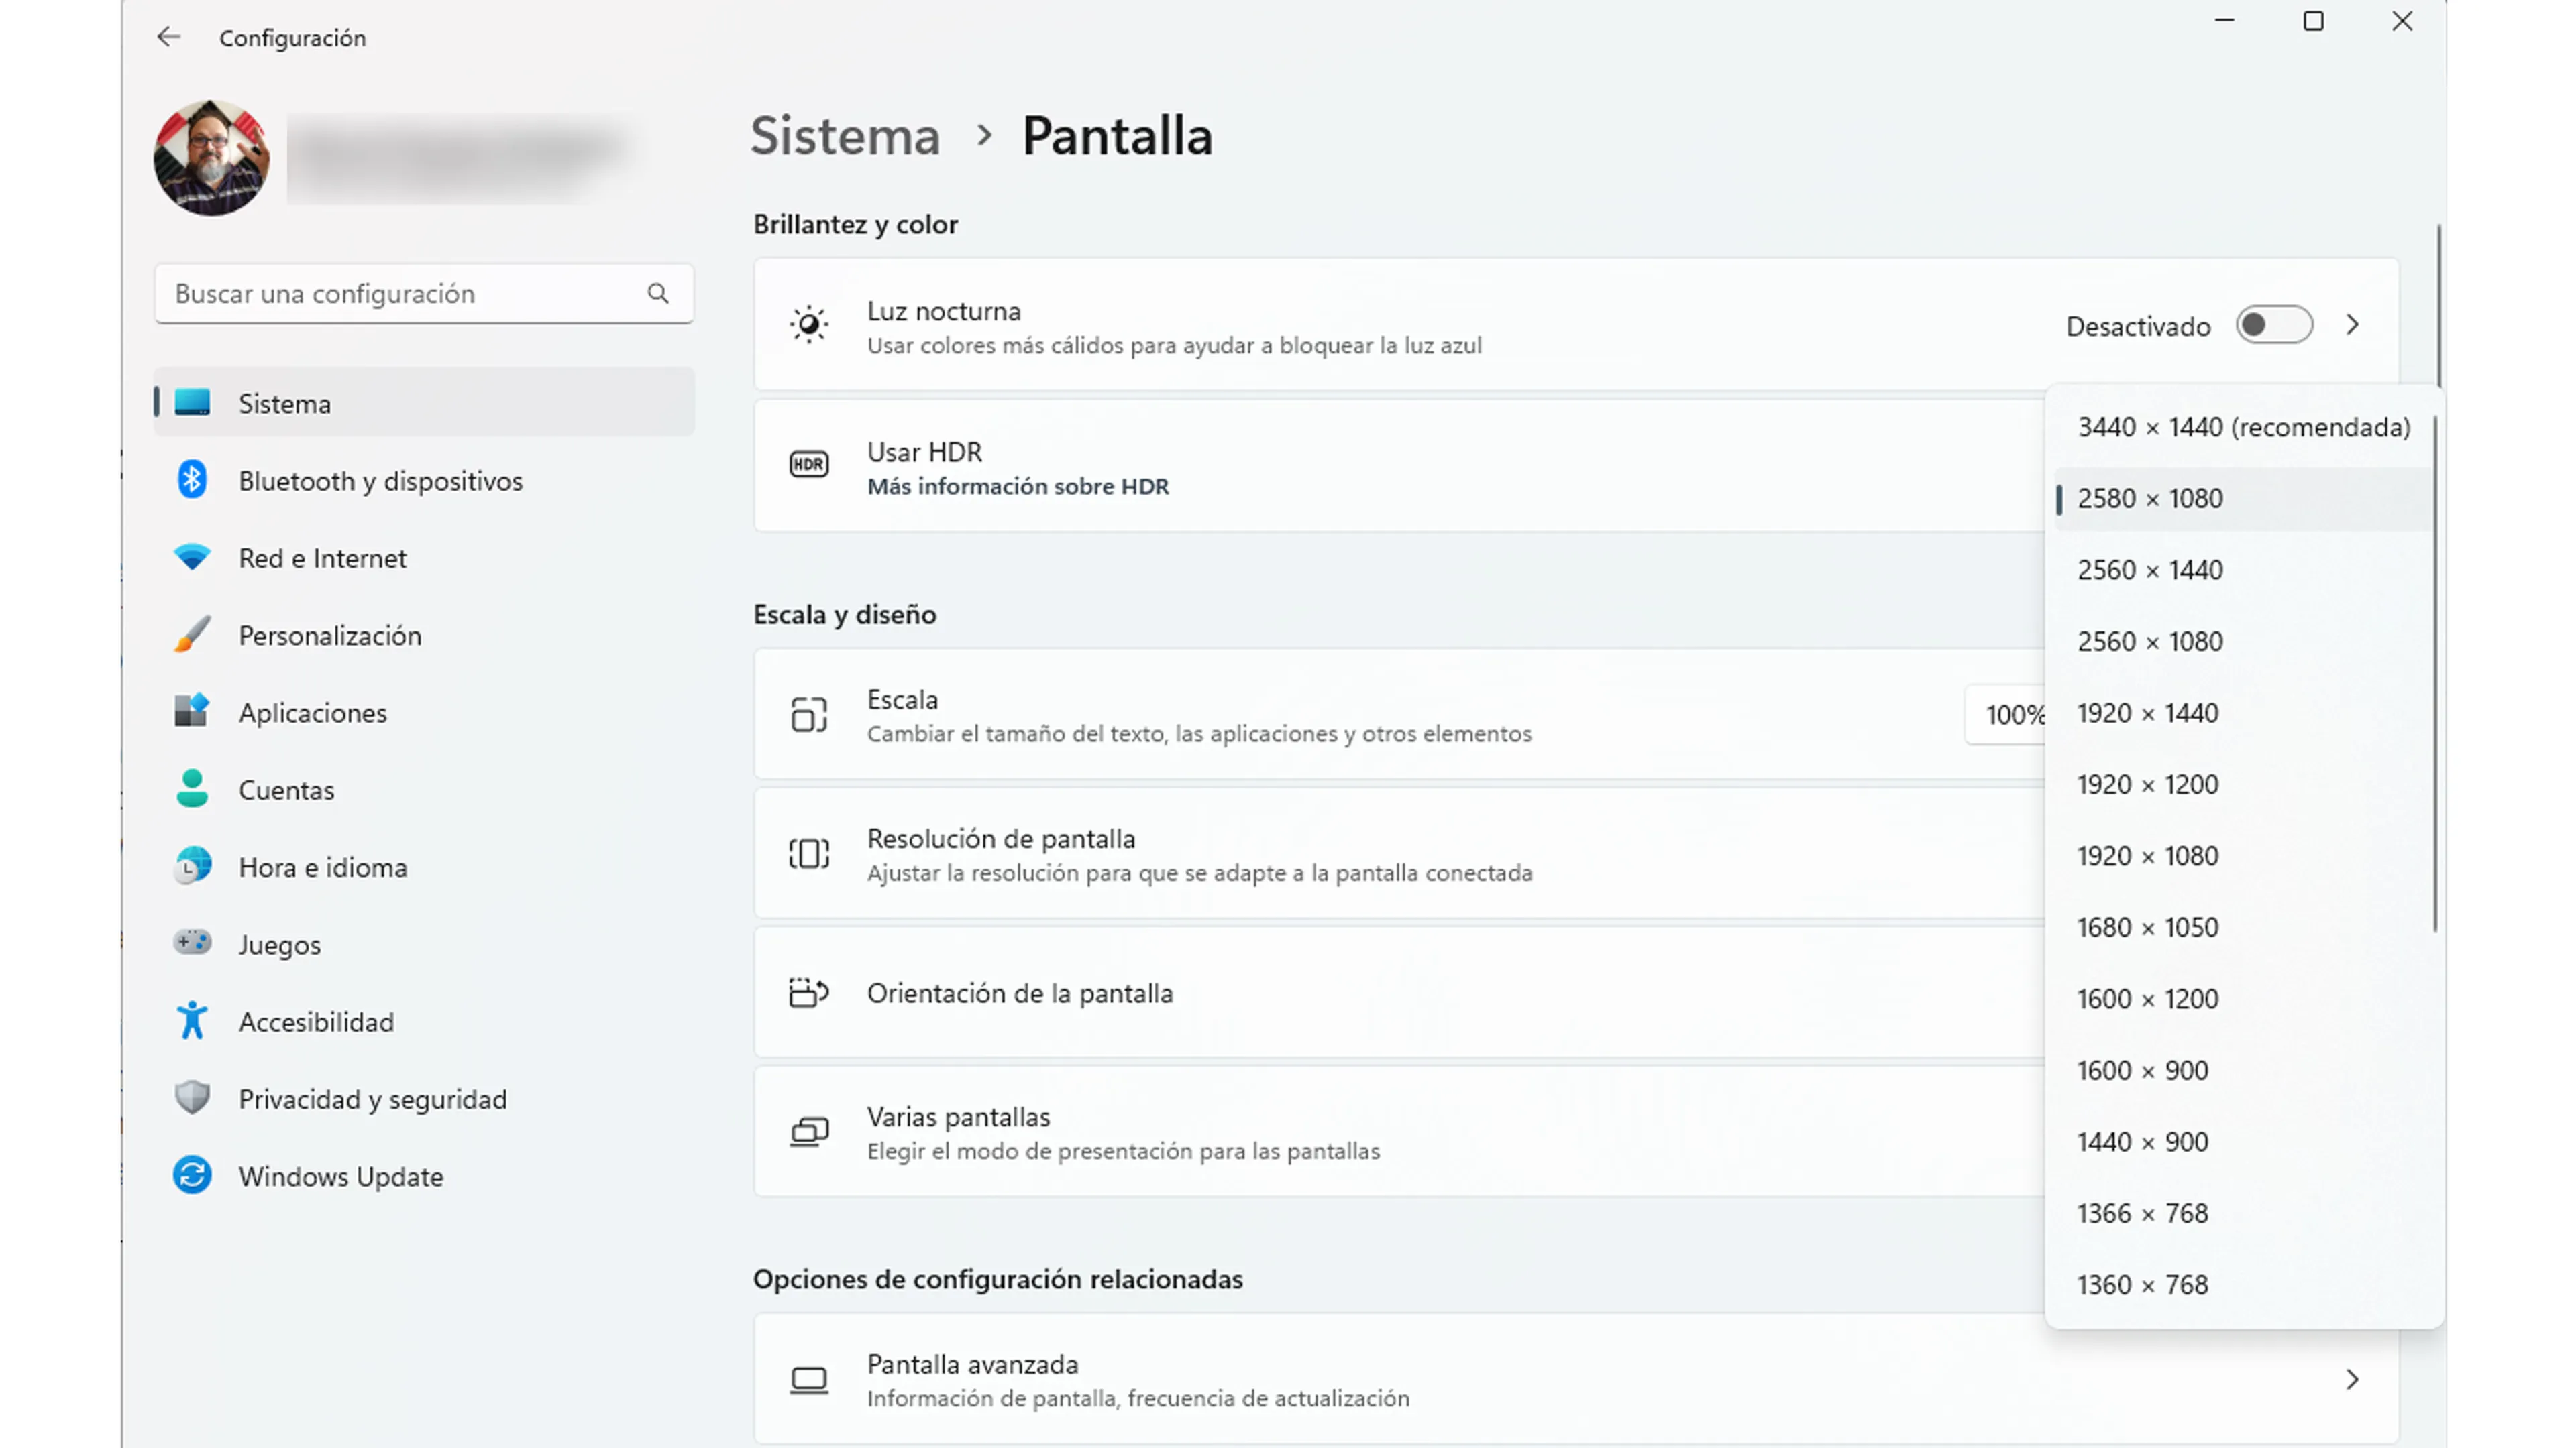
Task: Go back with the arrow icon
Action: coord(169,37)
